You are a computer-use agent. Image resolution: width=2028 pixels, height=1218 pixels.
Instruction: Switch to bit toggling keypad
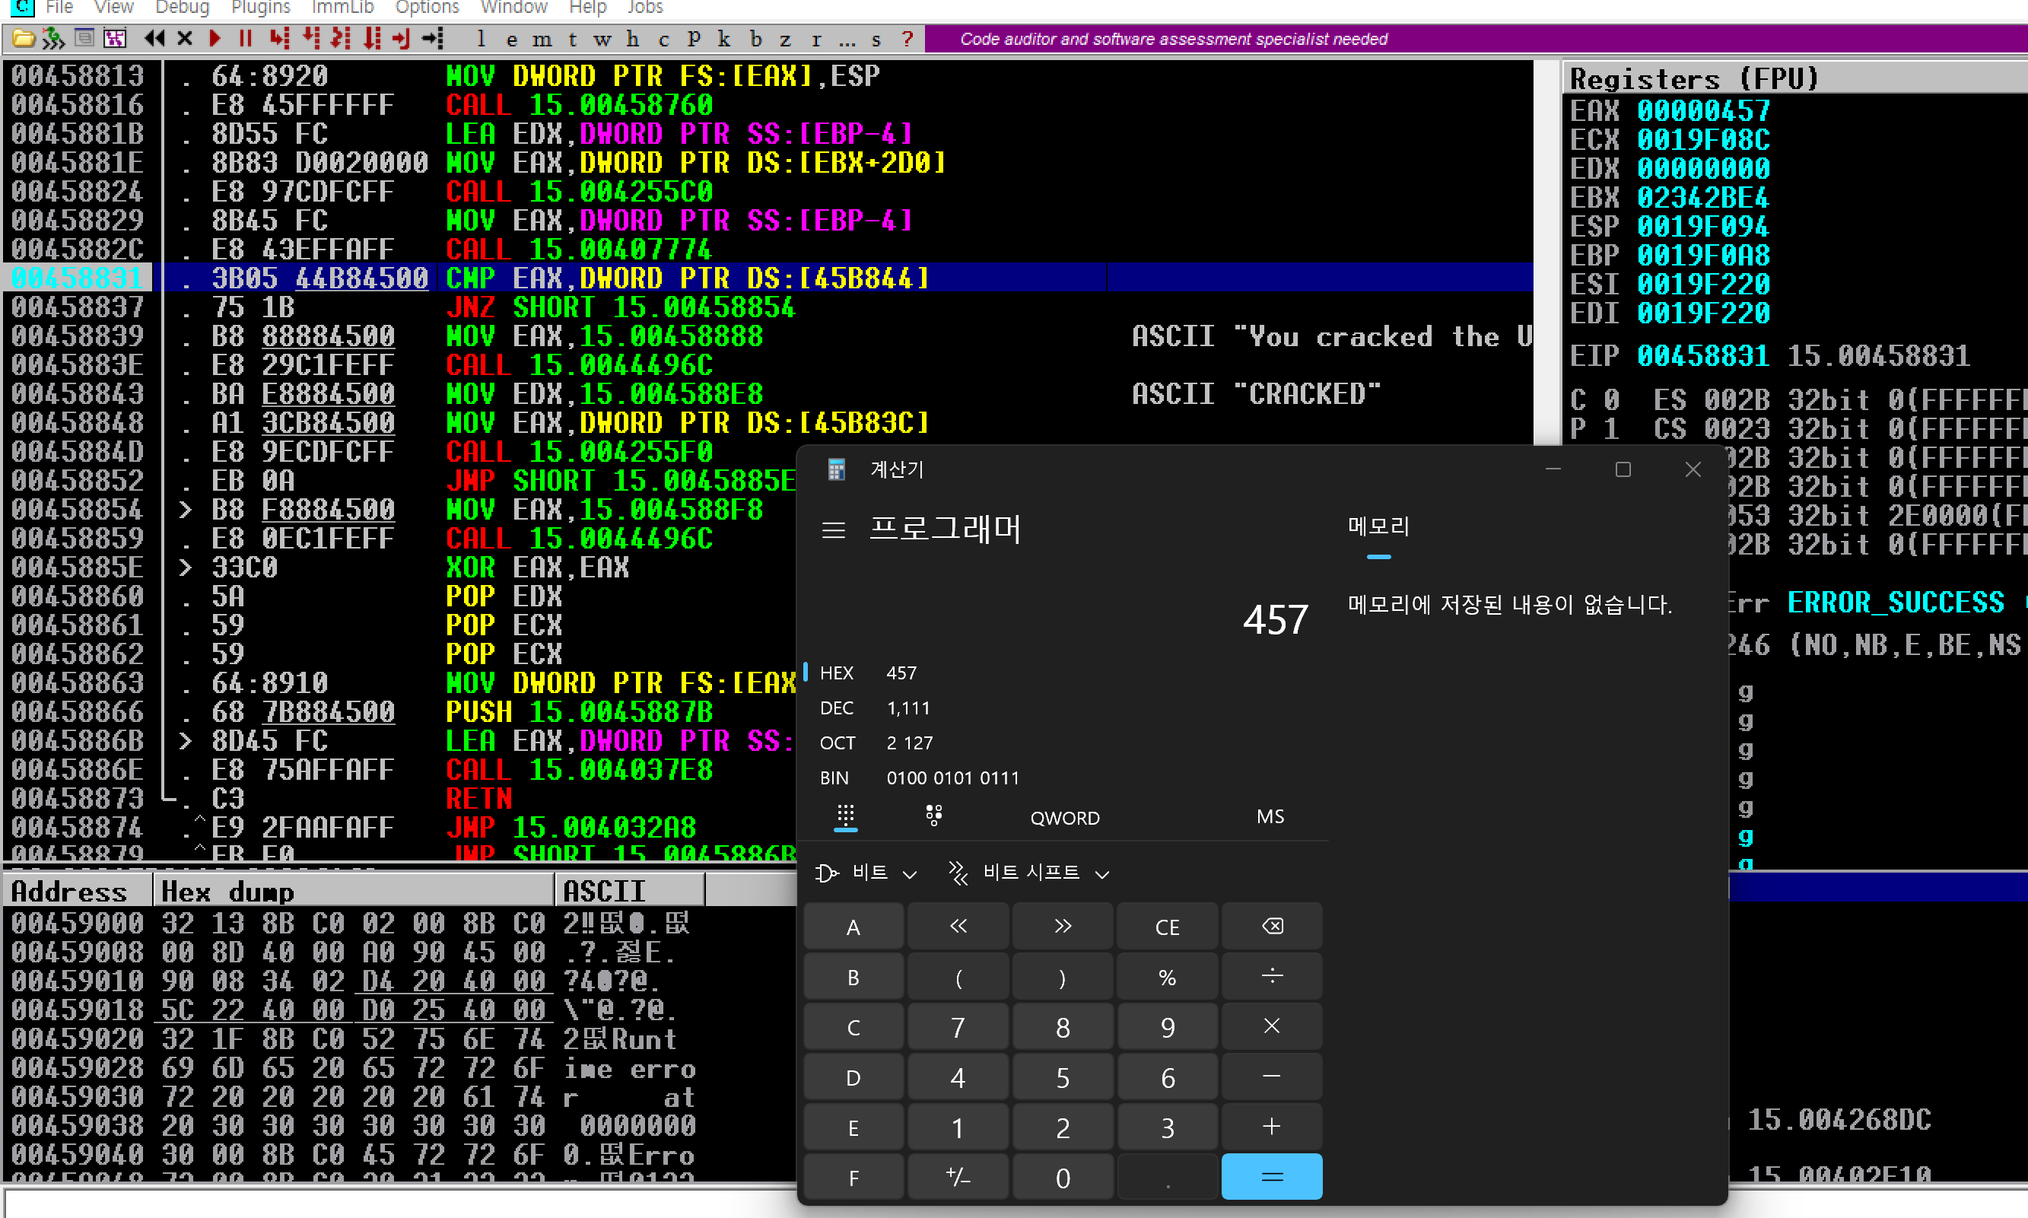click(933, 816)
